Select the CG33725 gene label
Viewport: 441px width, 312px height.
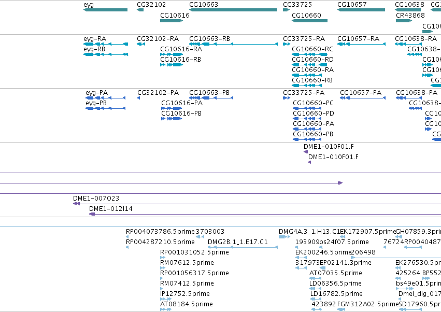click(297, 5)
